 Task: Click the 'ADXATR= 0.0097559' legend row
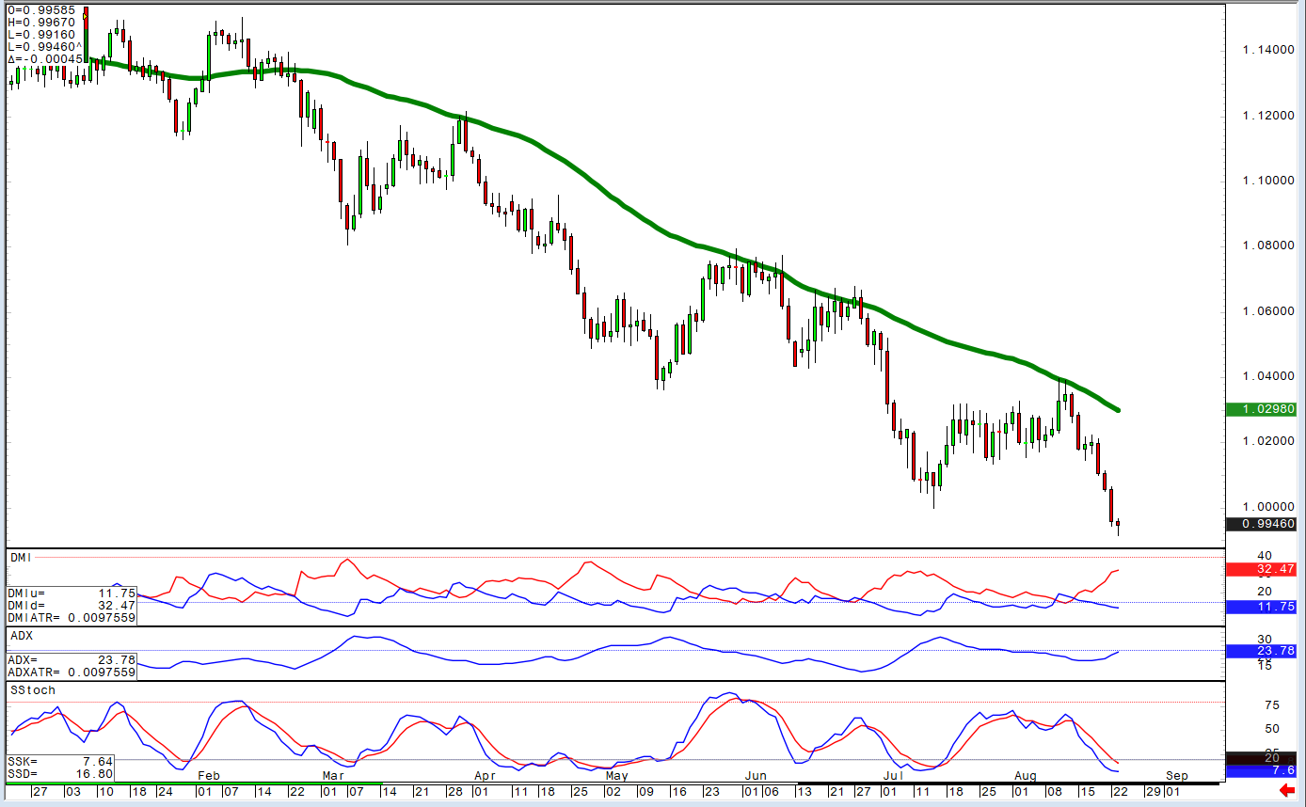point(72,672)
